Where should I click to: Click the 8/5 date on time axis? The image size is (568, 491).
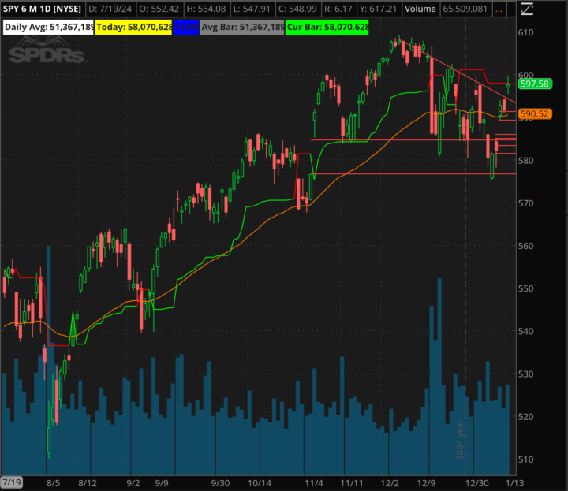(x=54, y=483)
